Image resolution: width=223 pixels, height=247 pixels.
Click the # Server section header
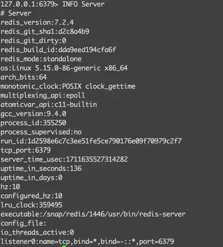click(x=16, y=14)
